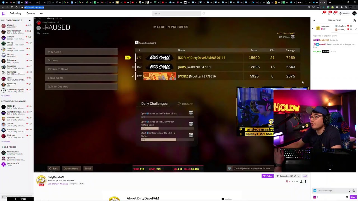Open chat identity crown badge icon
This screenshot has height=201, width=358.
315,191
